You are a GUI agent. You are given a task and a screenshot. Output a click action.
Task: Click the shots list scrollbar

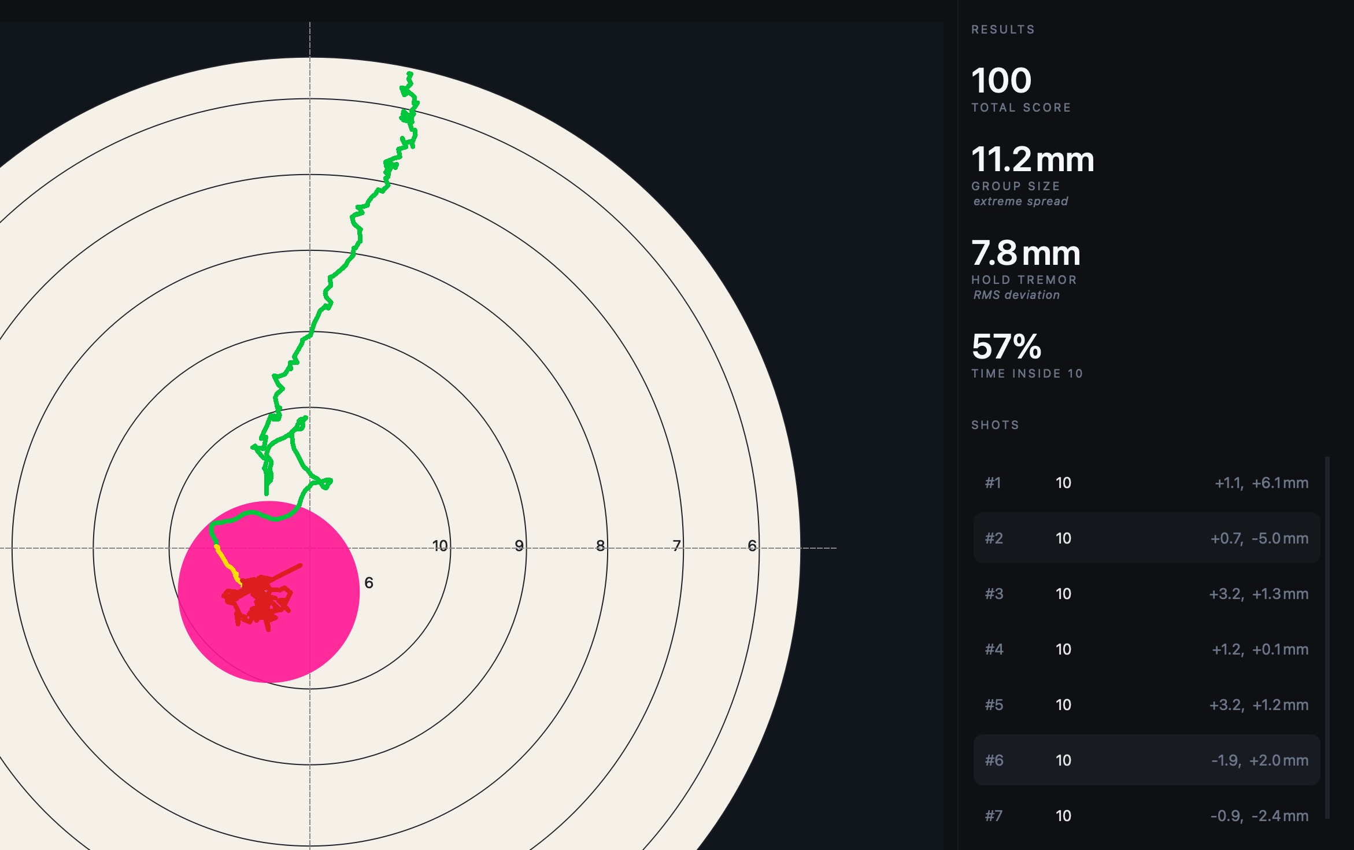1327,637
